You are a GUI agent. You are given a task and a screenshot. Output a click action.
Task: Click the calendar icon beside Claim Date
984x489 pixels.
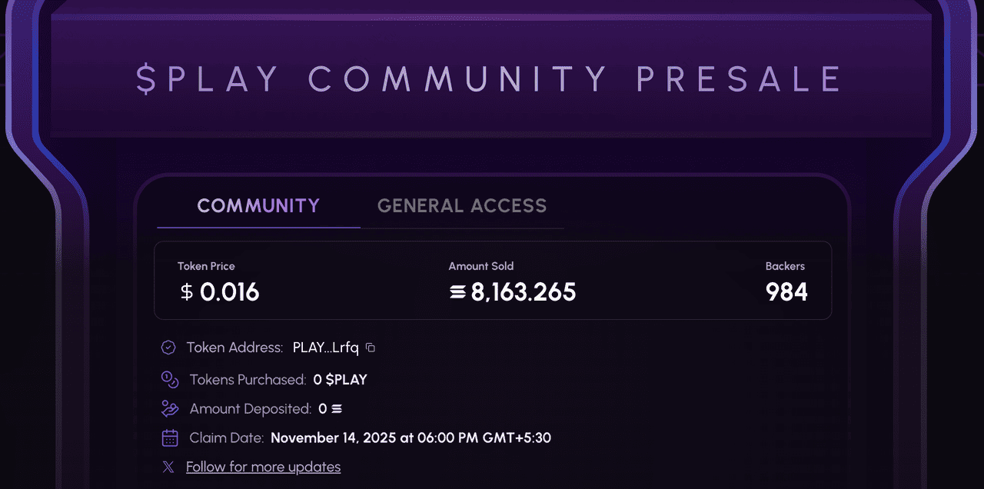[170, 438]
